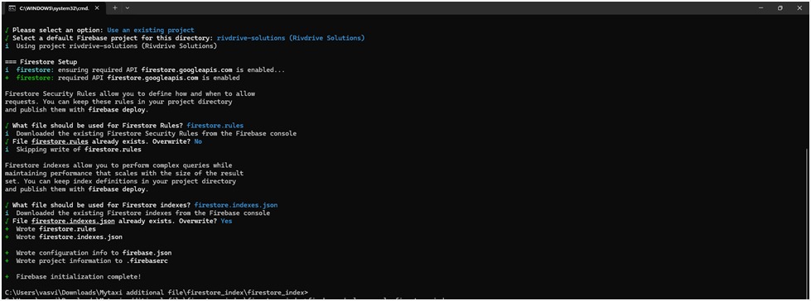Restore down the terminal window
This screenshot has height=301, width=811.
pos(780,8)
